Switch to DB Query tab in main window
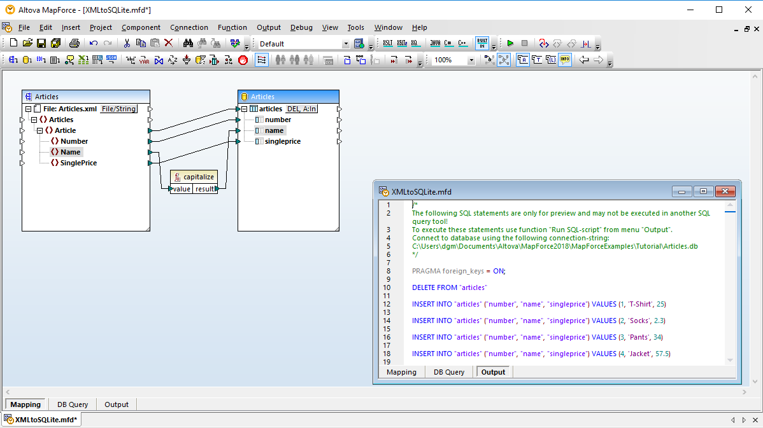The image size is (763, 428). (x=73, y=404)
